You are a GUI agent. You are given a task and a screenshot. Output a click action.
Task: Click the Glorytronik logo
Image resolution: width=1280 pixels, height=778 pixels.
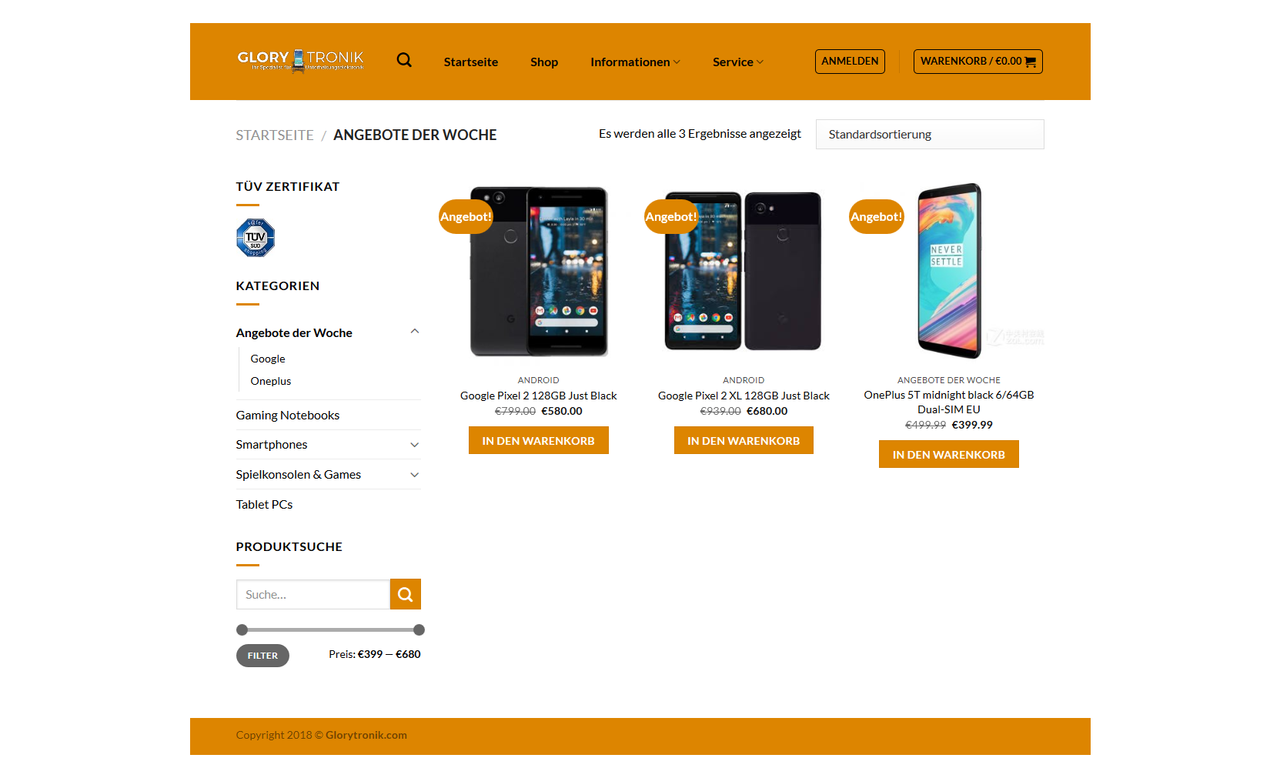(x=300, y=61)
